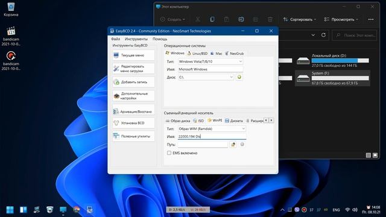Open Создать dropdown in Explorer window
Screen dimensions: 386x217
[x=173, y=19]
